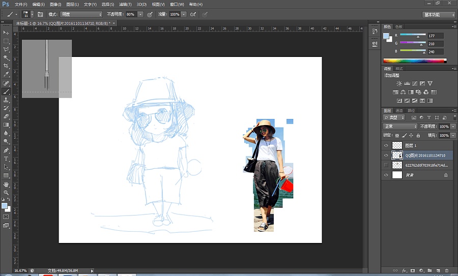Image resolution: width=458 pixels, height=276 pixels.
Task: Add a Color Balance adjustment
Action: pos(403,92)
